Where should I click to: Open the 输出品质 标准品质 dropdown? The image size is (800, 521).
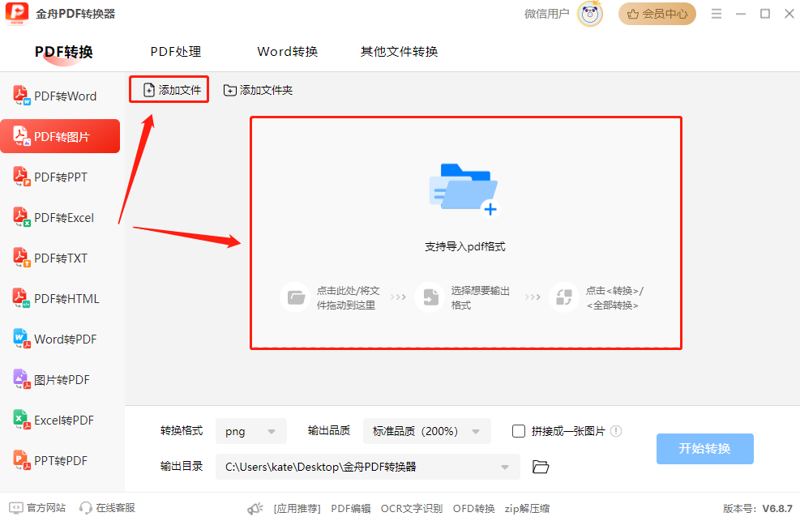tap(427, 431)
